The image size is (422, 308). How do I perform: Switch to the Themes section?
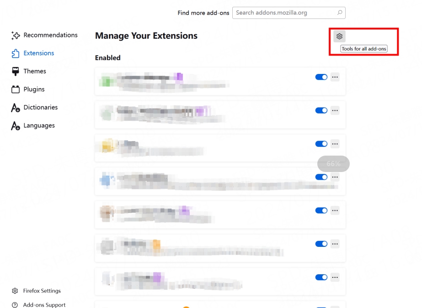pos(35,71)
